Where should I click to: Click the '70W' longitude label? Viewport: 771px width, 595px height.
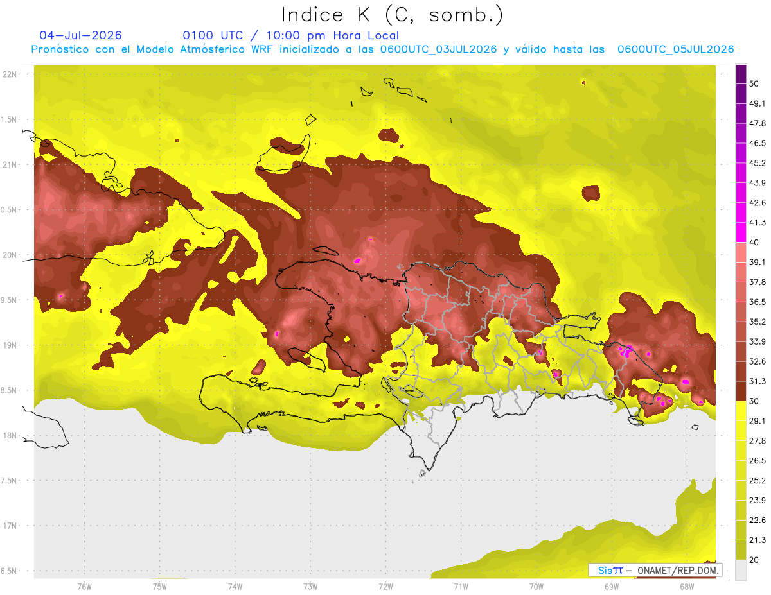[x=536, y=586]
